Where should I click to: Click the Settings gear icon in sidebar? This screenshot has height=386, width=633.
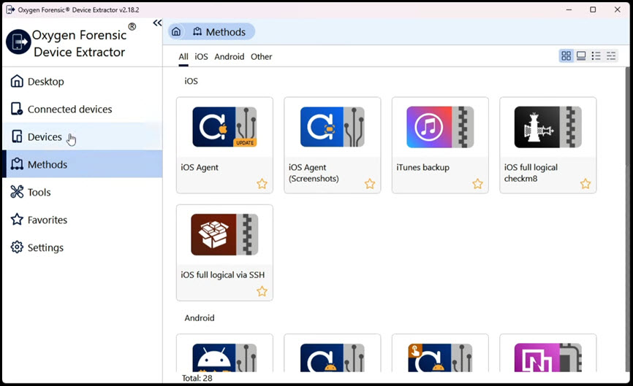point(17,247)
